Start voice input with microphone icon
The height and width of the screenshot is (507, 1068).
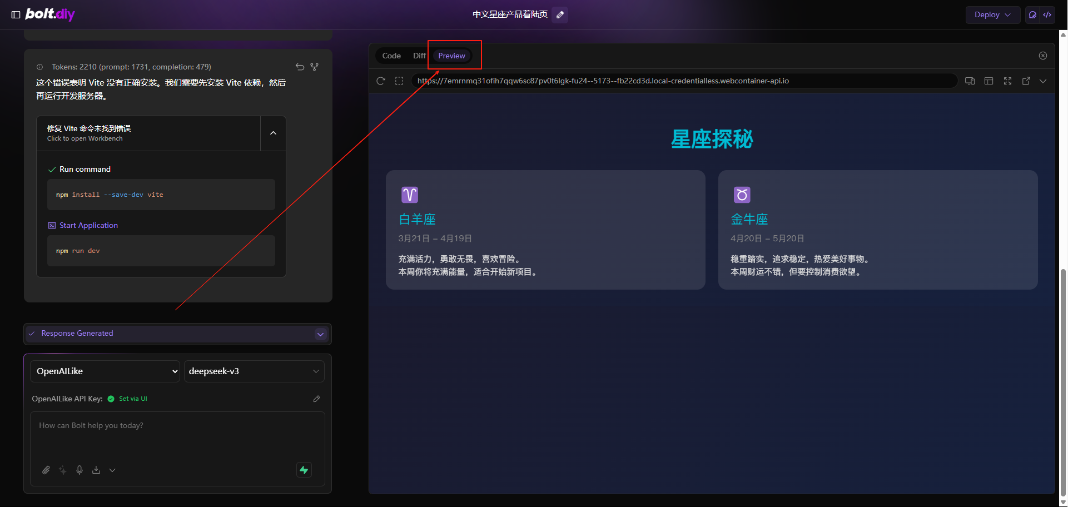pyautogui.click(x=80, y=470)
